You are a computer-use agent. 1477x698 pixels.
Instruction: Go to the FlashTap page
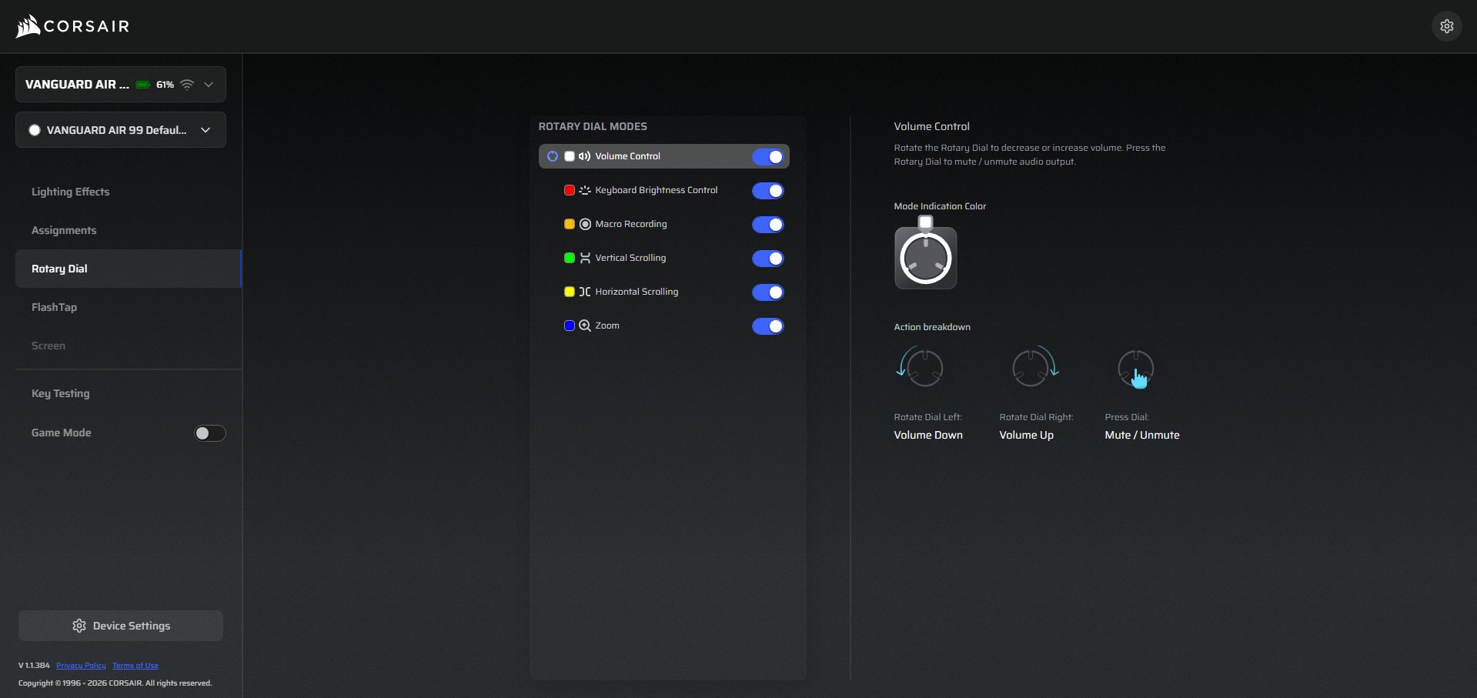pyautogui.click(x=54, y=307)
